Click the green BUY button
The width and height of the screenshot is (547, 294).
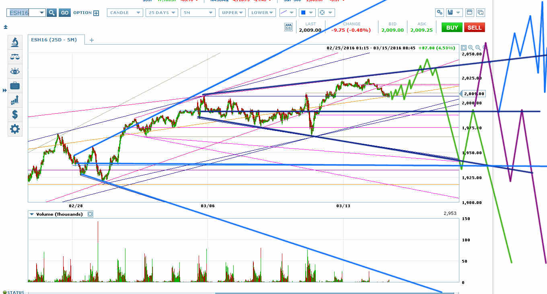pos(452,27)
